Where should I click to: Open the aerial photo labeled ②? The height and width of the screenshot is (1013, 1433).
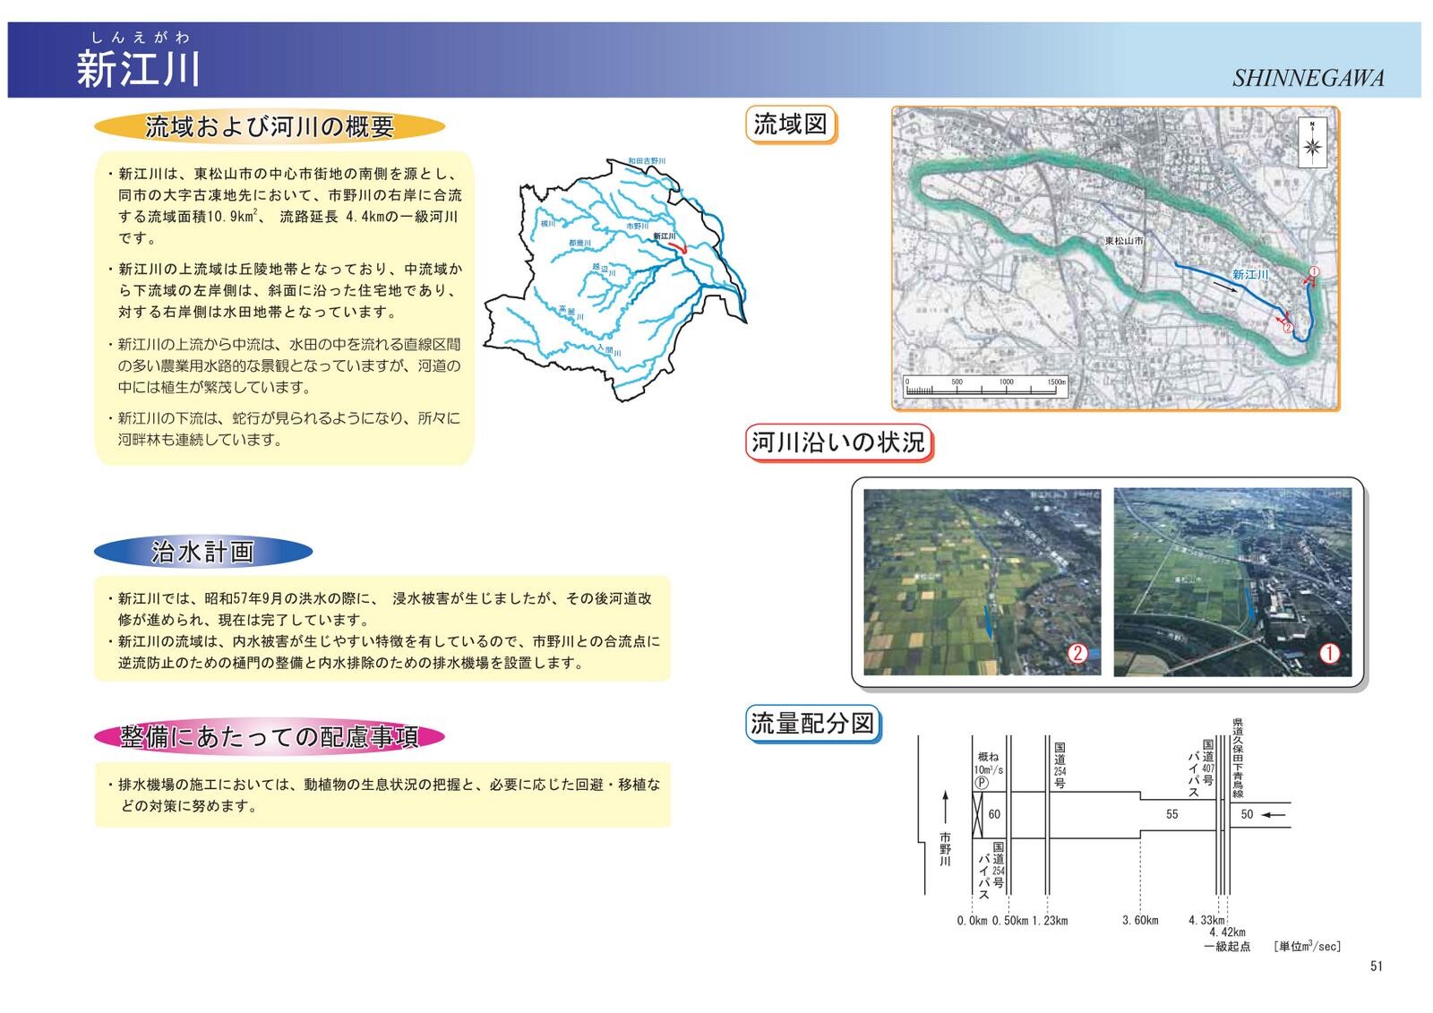[x=983, y=582]
